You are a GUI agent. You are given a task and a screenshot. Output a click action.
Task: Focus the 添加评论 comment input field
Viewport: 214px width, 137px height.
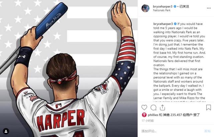click(x=172, y=131)
